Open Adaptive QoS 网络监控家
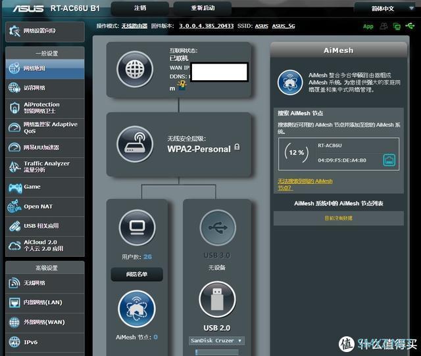This screenshot has height=356, width=421. tap(45, 127)
